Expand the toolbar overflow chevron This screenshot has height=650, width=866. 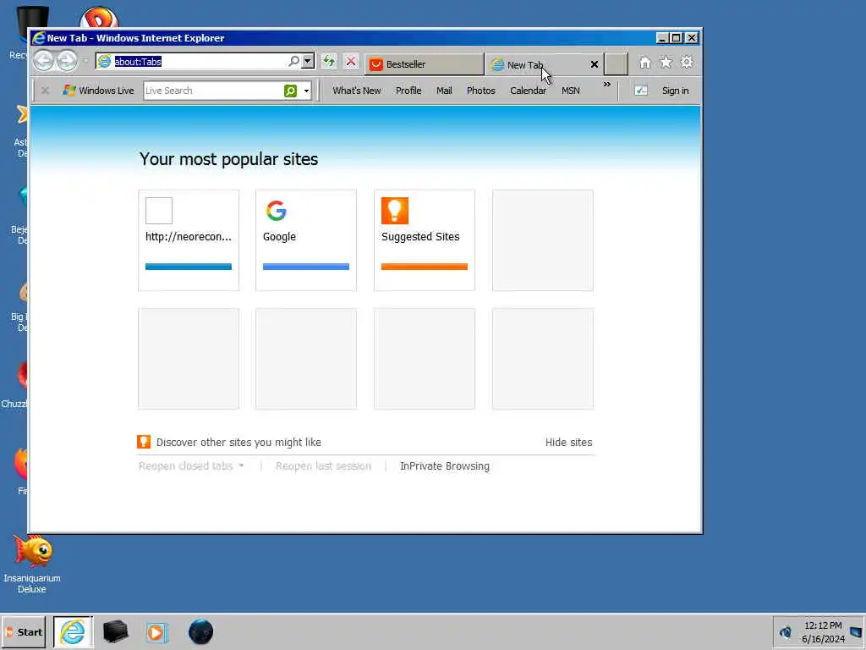607,85
